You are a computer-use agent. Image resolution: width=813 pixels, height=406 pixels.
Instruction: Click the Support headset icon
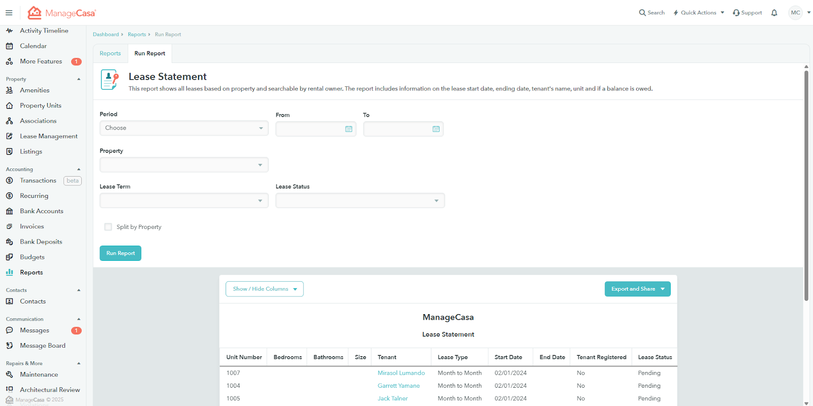[736, 13]
